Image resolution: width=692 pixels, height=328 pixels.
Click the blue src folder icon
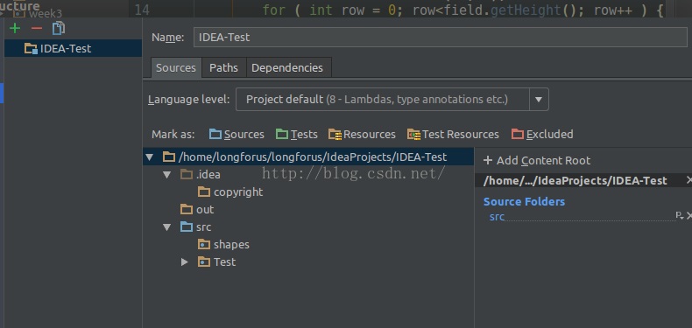click(x=187, y=227)
